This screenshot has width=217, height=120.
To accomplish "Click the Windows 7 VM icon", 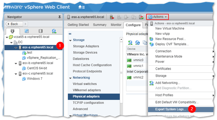I will coord(24,79).
